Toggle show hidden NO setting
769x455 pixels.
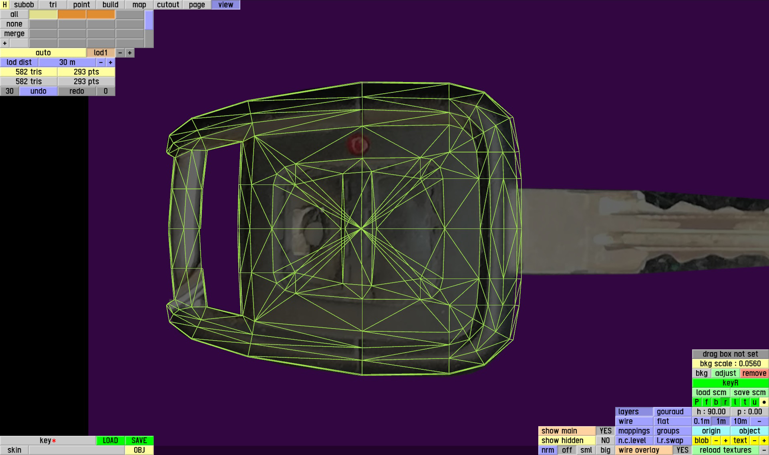pyautogui.click(x=605, y=441)
